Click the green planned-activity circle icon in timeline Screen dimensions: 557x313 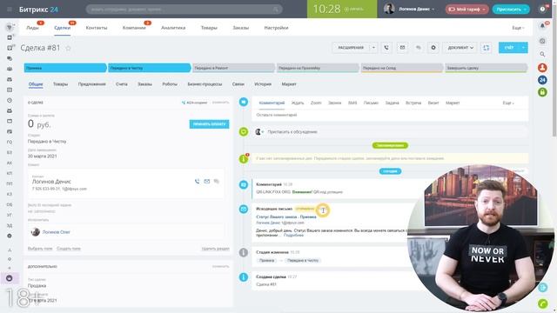tap(244, 131)
